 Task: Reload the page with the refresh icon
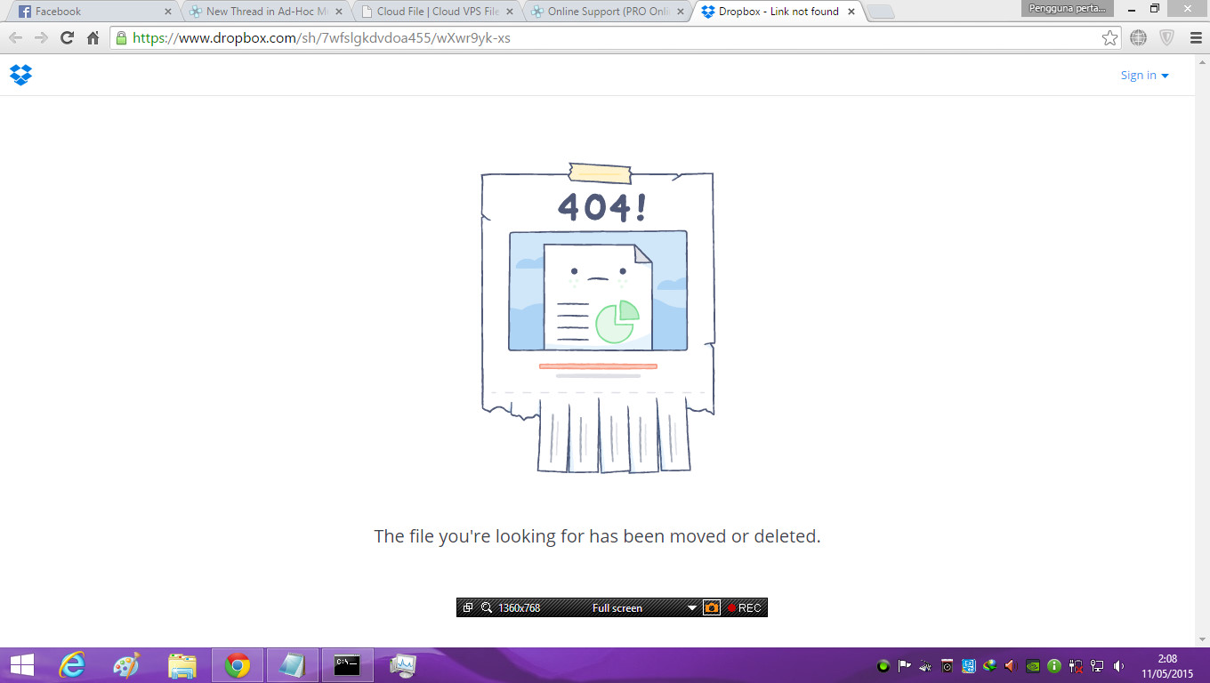tap(67, 38)
